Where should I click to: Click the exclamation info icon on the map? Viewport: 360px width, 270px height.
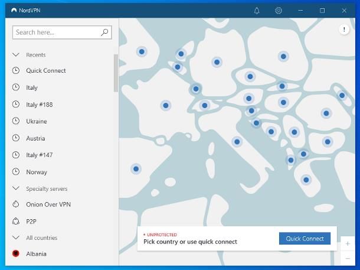point(344,30)
